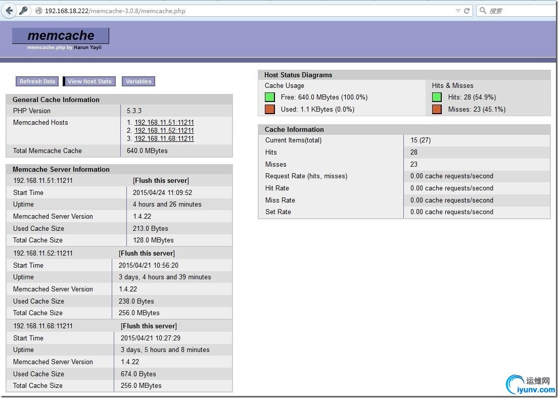Image resolution: width=558 pixels, height=398 pixels.
Task: Select uptime '4 hours and 26 minutes'
Action: [167, 205]
